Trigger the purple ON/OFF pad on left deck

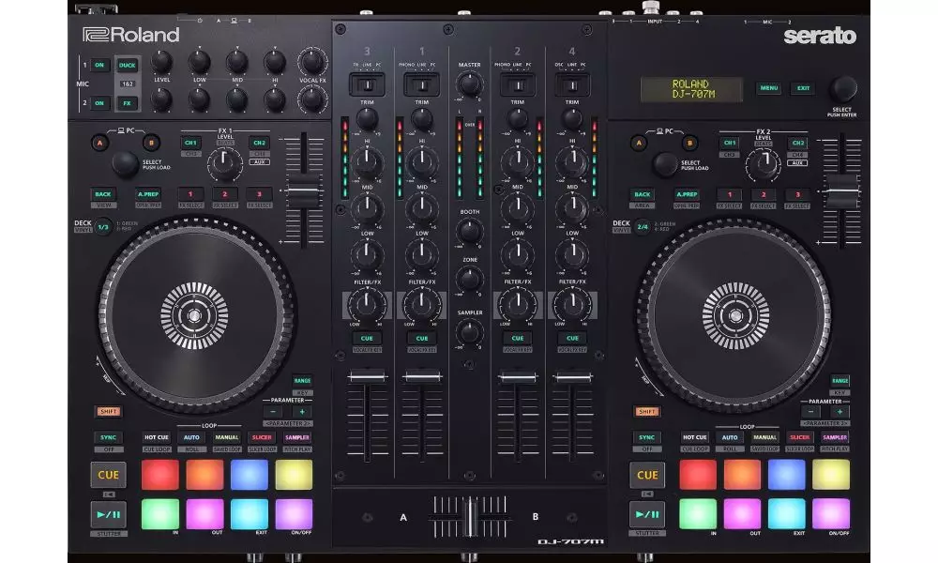pos(294,514)
